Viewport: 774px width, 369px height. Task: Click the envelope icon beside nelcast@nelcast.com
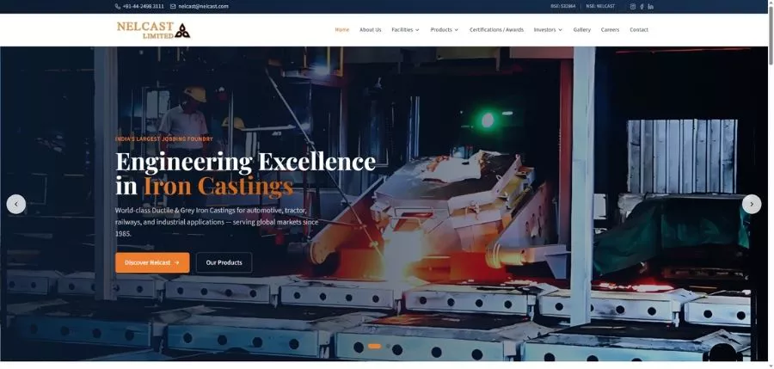click(x=173, y=6)
